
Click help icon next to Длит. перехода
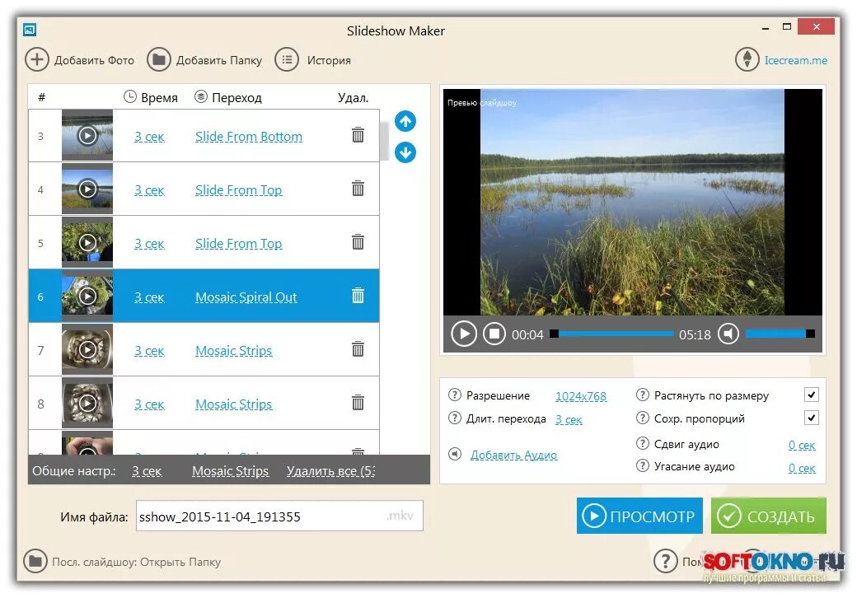(455, 418)
